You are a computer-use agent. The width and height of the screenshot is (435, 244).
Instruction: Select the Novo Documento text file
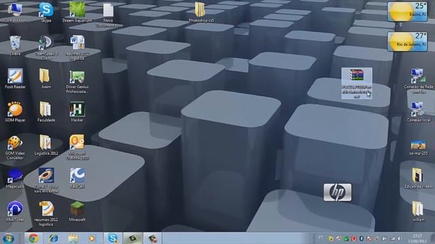[108, 15]
